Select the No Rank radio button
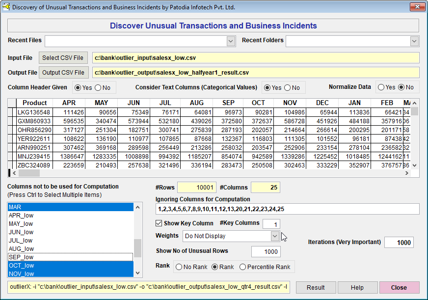This screenshot has height=300, width=428. tap(179, 267)
